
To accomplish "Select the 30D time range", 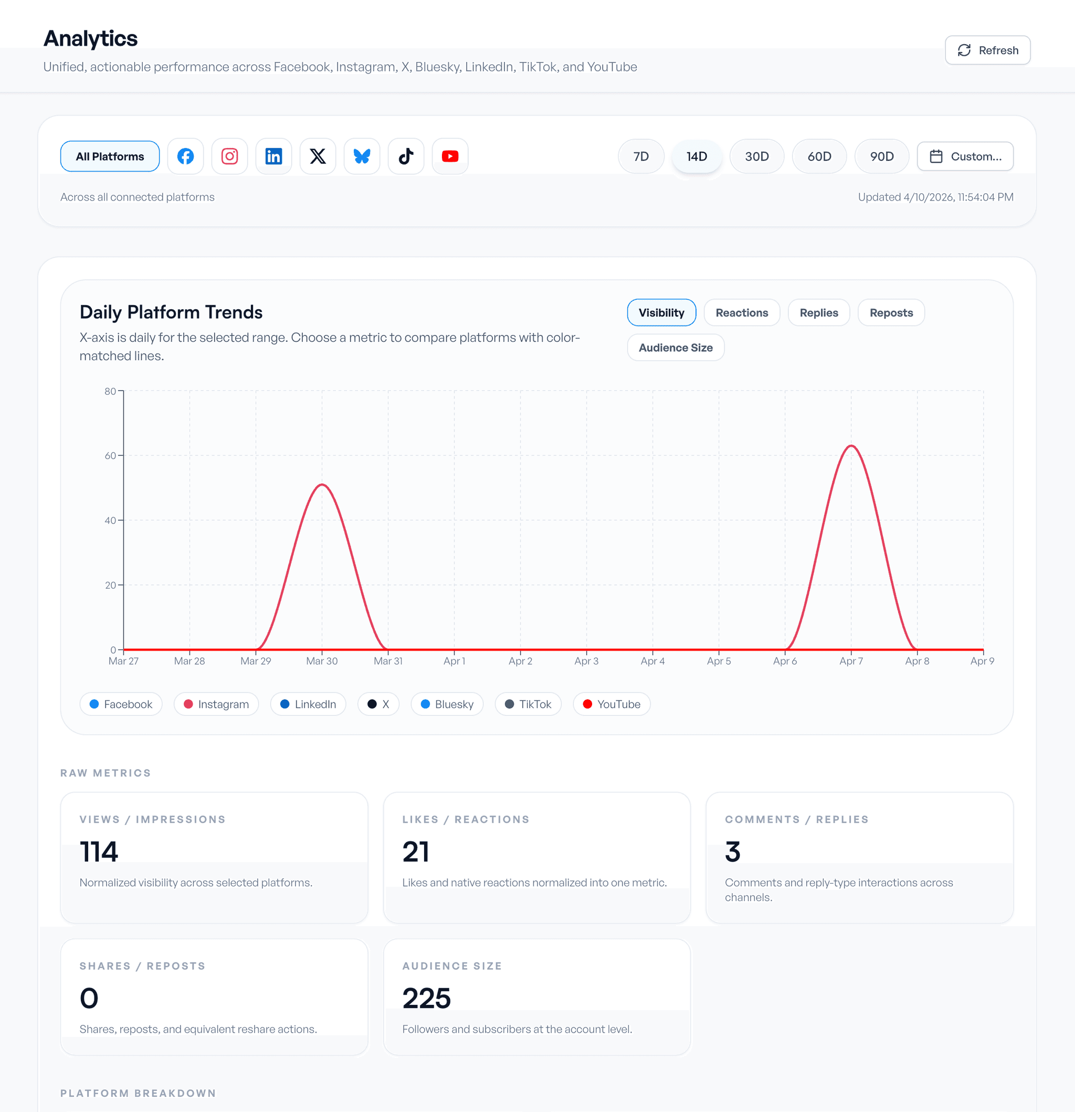I will [757, 156].
